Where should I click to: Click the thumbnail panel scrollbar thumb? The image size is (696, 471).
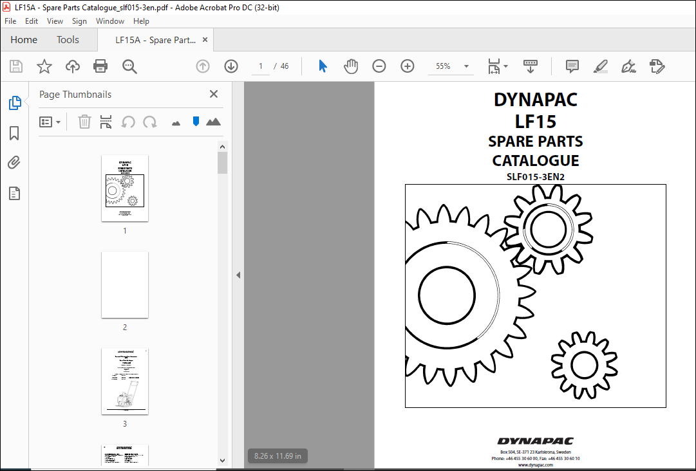point(222,163)
